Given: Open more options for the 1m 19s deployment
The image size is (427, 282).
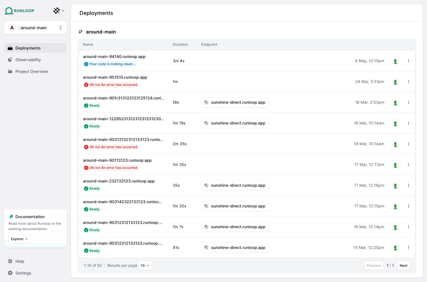Looking at the screenshot, I should 408,123.
